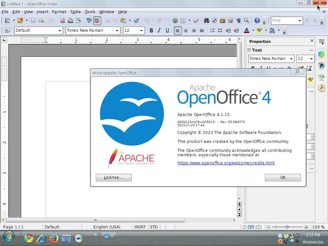
Task: Click the Open file folder icon
Action: click(x=20, y=20)
